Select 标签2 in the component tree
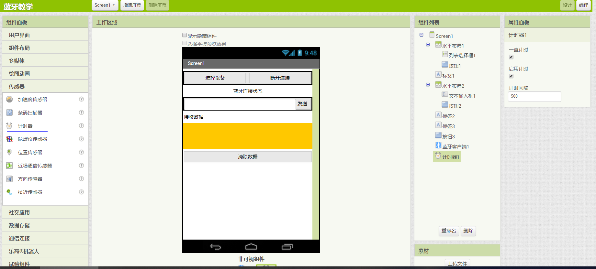 (448, 116)
